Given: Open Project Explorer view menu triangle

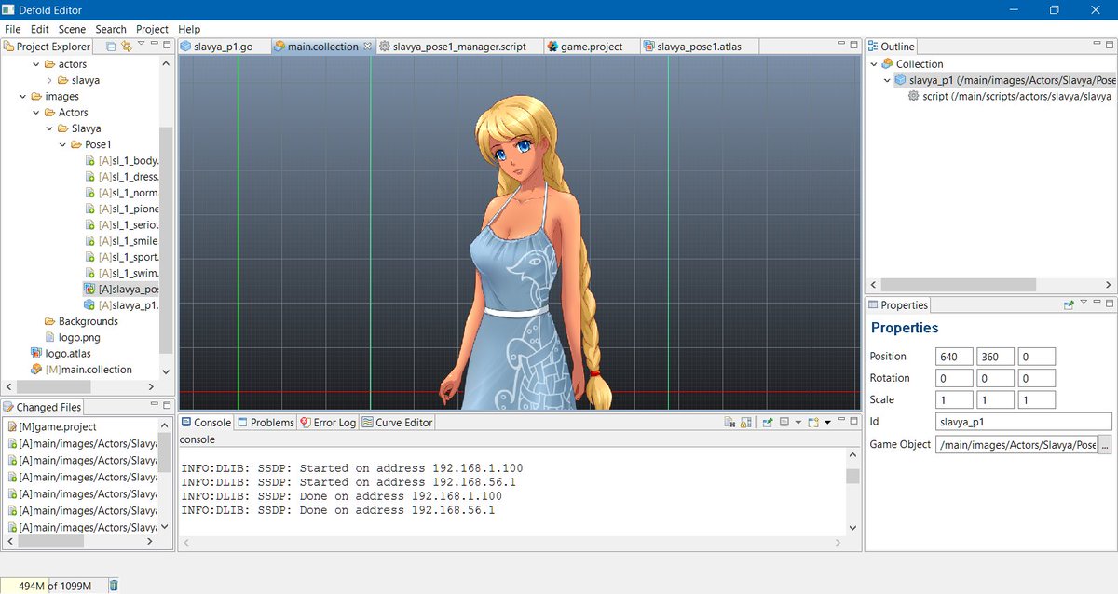Looking at the screenshot, I should pos(141,44).
